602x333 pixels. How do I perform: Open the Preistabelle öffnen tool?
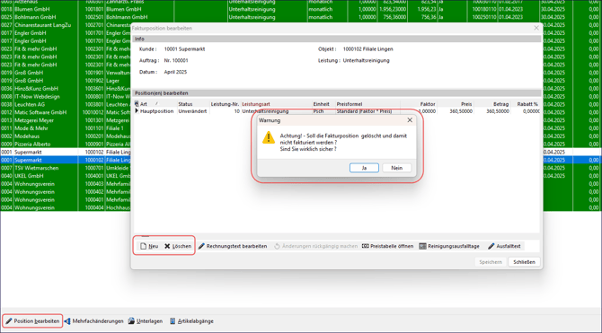388,246
